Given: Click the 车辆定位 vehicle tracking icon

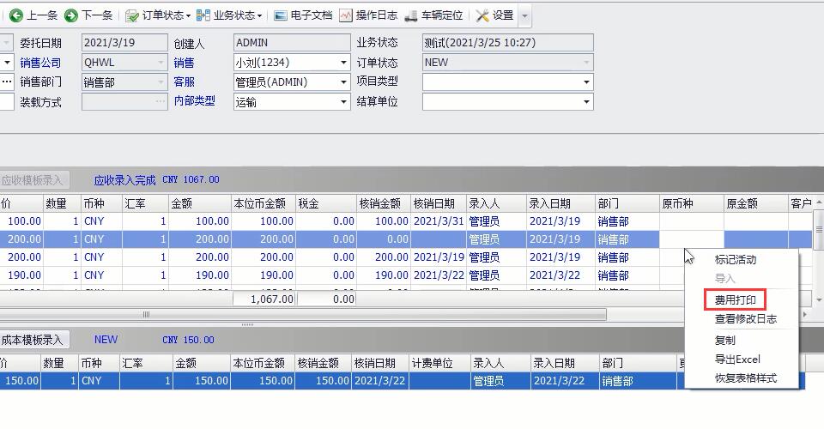Looking at the screenshot, I should [434, 15].
